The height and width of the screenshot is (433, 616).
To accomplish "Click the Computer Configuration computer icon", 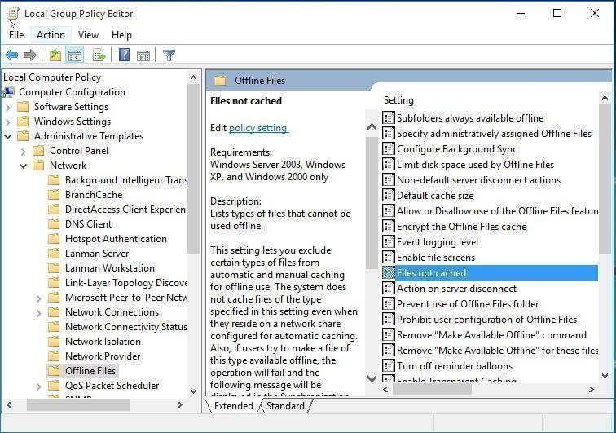I will tap(9, 92).
